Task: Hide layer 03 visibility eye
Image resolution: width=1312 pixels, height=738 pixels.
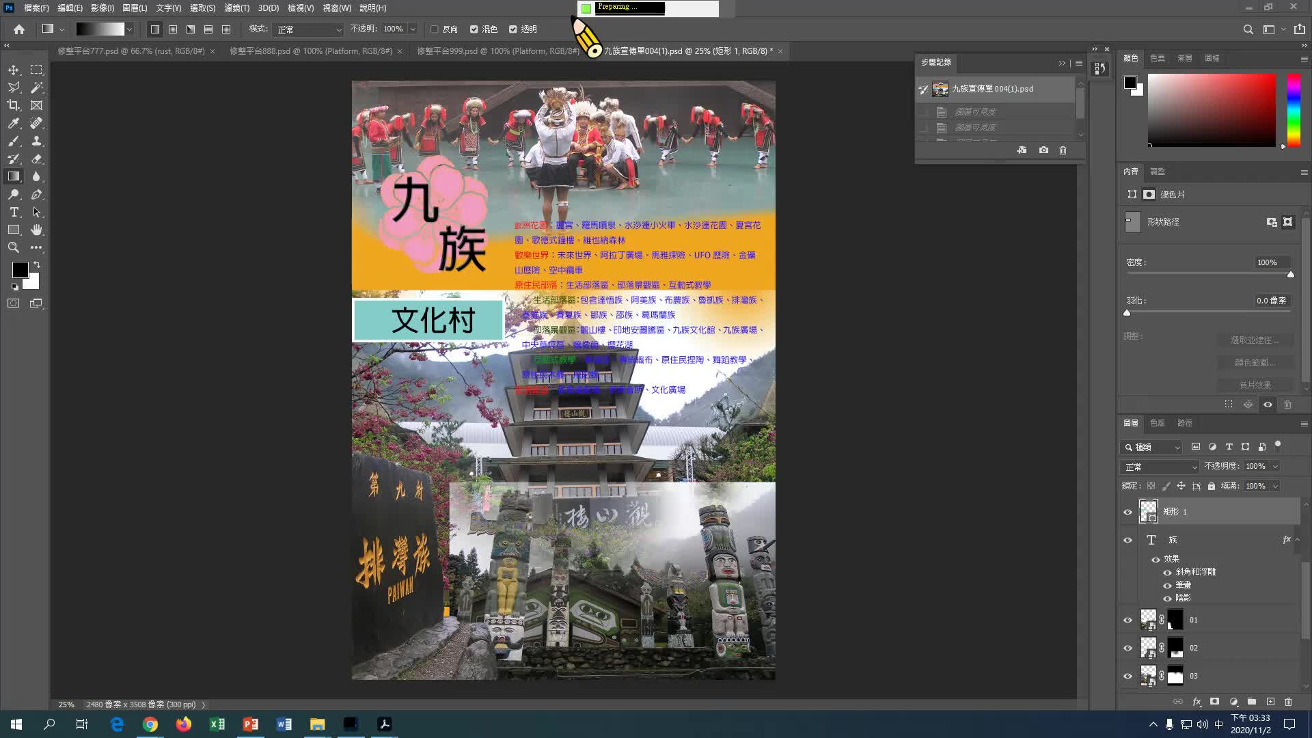Action: (1128, 676)
